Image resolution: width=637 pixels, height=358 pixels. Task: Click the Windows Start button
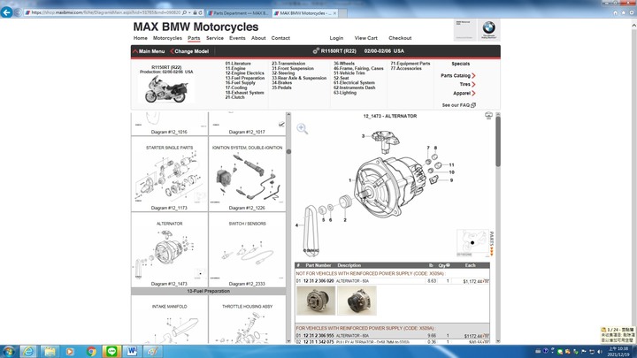tap(9, 351)
